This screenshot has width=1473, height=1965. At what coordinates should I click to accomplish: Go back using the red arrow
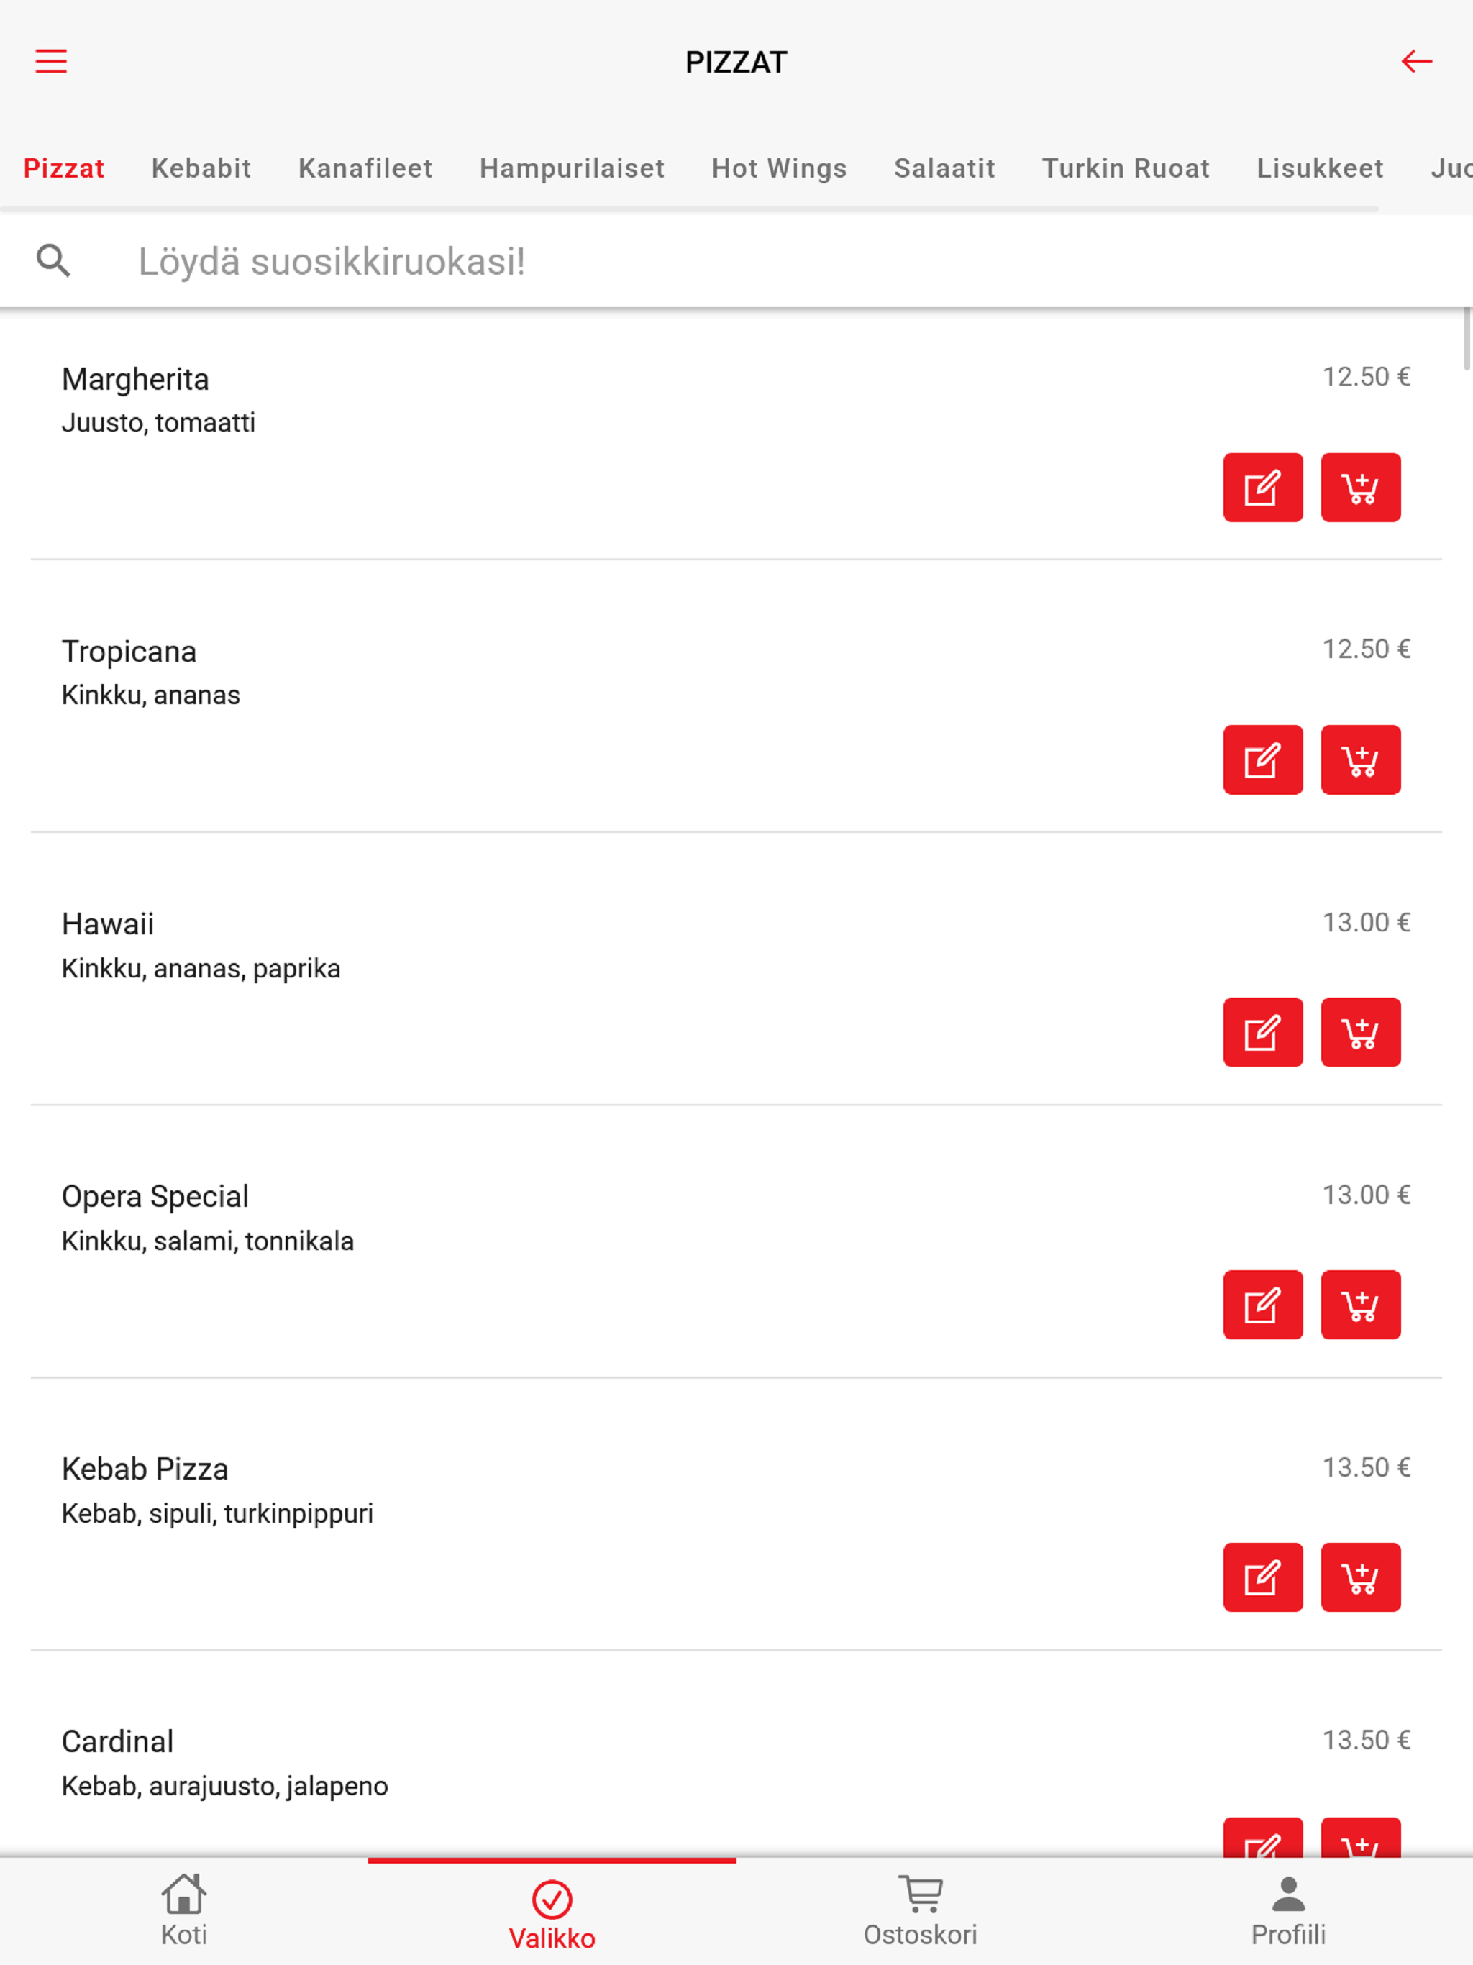(1416, 61)
